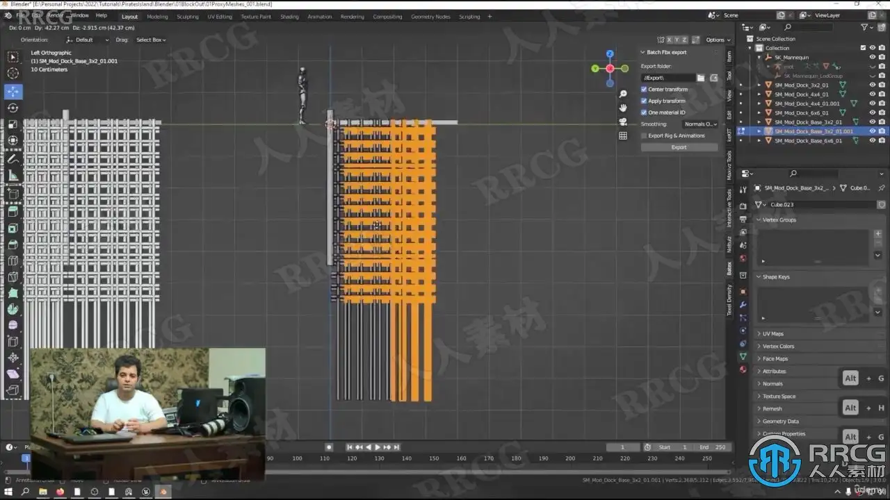Hide SM_Mod_Dock_4x4_01 with eye icon

(x=873, y=94)
